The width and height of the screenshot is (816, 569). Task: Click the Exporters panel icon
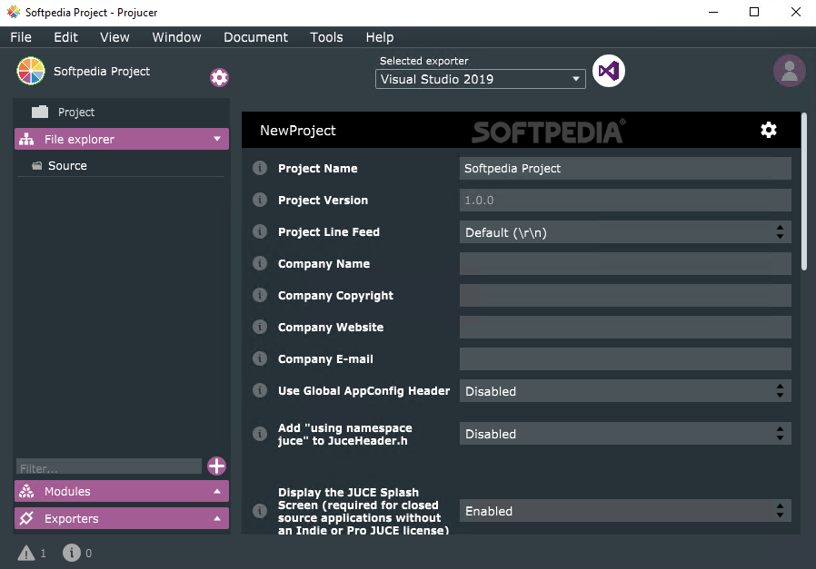[26, 518]
